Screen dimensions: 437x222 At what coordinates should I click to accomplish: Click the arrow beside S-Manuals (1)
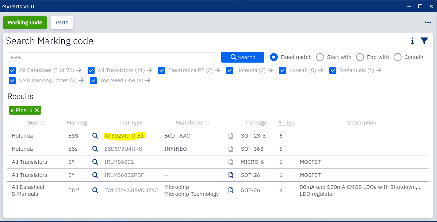[x=379, y=70]
